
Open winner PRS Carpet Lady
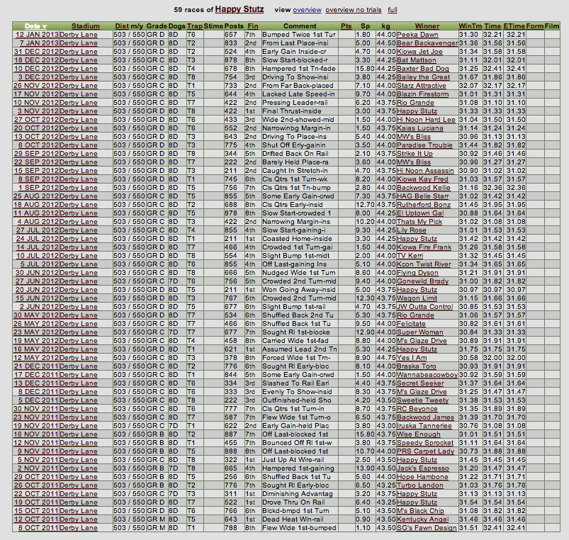(x=426, y=451)
